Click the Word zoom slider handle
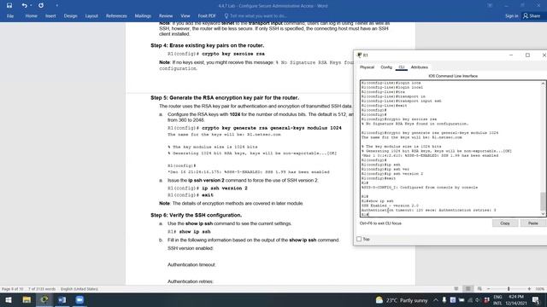Image resolution: width=547 pixels, height=307 pixels. 509,289
